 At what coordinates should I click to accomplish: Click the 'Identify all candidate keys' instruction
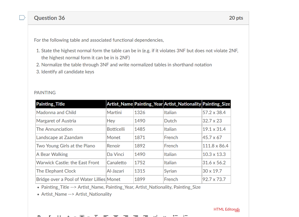[68, 72]
